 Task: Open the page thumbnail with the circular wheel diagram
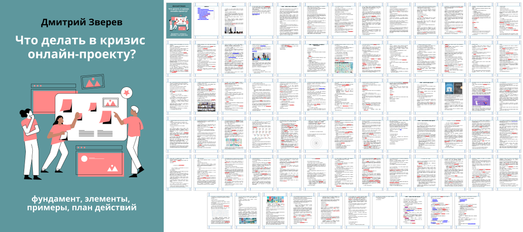[x=316, y=134]
